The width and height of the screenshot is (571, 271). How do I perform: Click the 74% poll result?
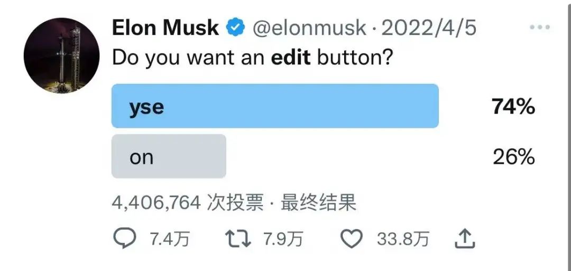click(513, 107)
